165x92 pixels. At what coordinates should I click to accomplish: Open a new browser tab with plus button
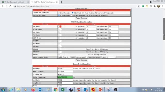(61, 2)
